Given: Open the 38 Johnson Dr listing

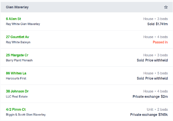Looking at the screenshot, I should coord(17,91).
